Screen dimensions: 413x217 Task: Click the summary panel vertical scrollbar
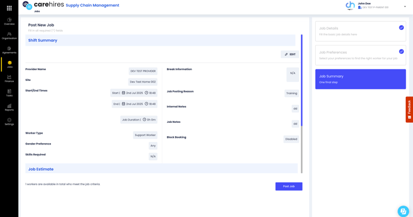tap(301, 104)
